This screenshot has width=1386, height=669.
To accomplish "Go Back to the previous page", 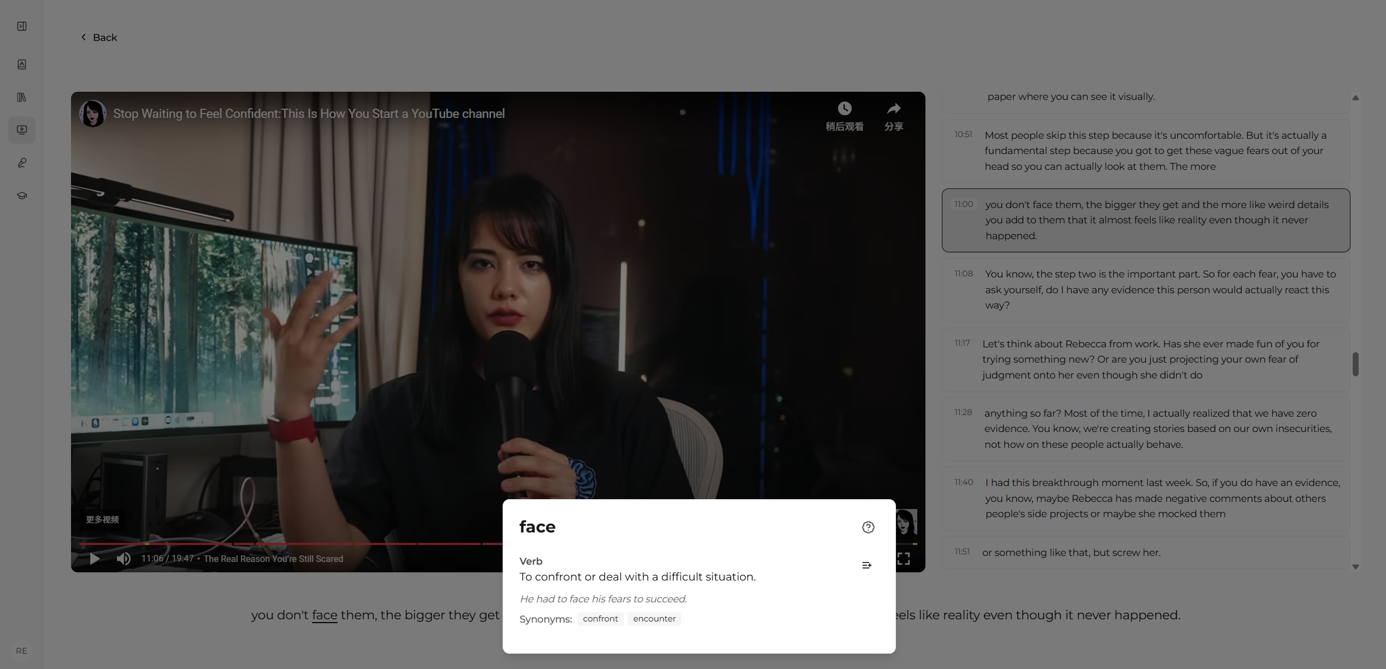I will (98, 37).
